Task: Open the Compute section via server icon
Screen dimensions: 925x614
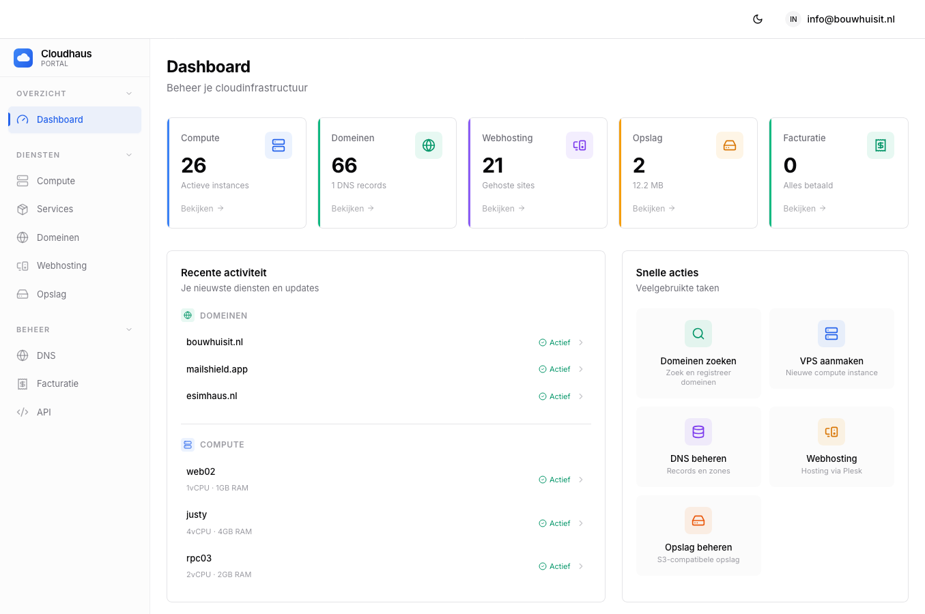Action: [22, 181]
